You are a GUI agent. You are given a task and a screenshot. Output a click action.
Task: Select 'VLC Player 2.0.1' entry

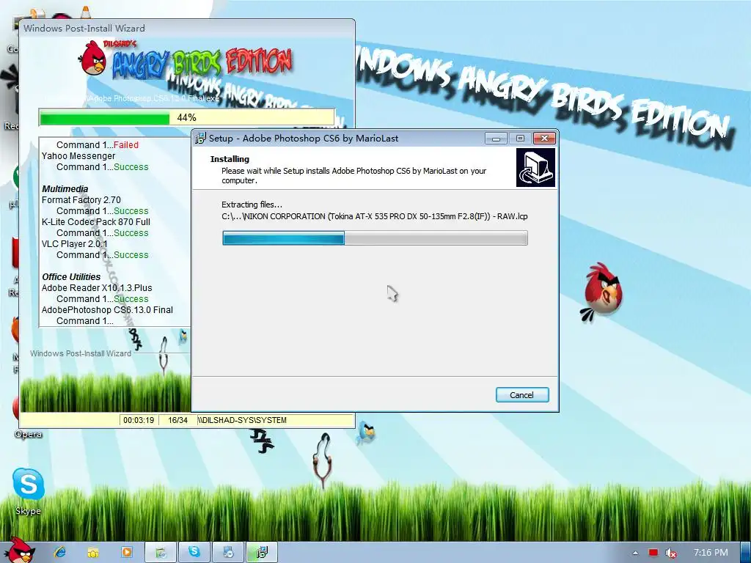tap(75, 244)
